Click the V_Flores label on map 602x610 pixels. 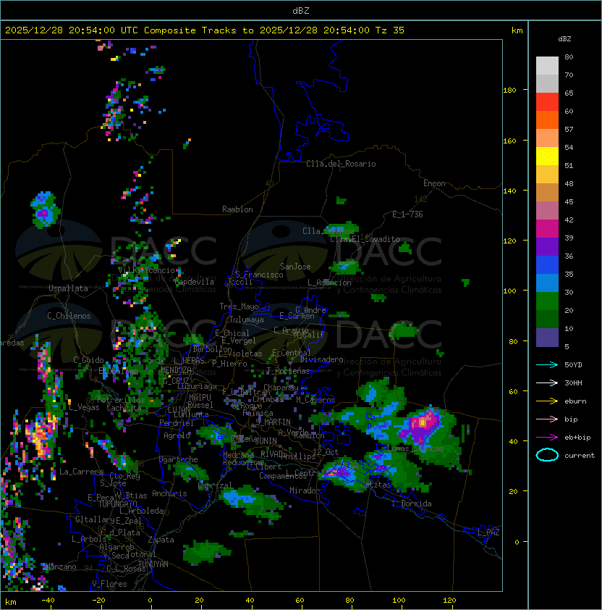tap(109, 583)
